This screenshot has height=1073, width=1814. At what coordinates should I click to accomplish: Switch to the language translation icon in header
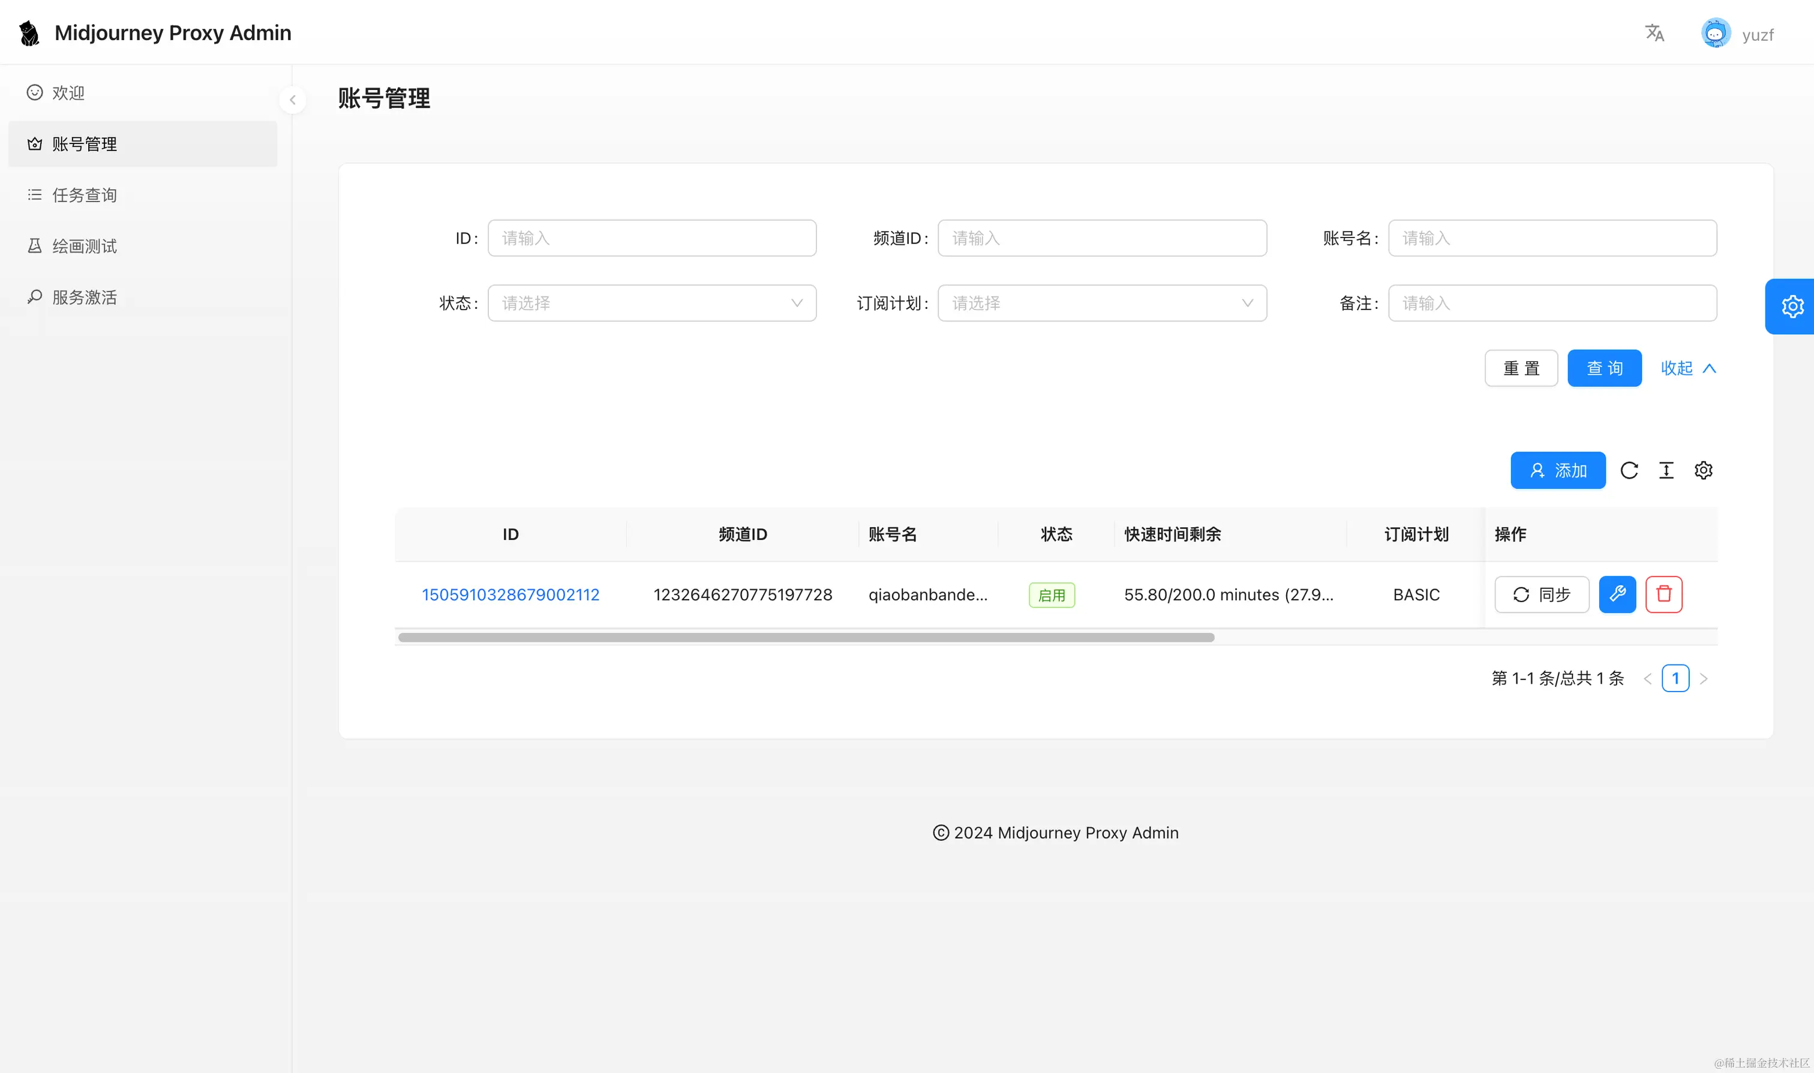tap(1654, 32)
